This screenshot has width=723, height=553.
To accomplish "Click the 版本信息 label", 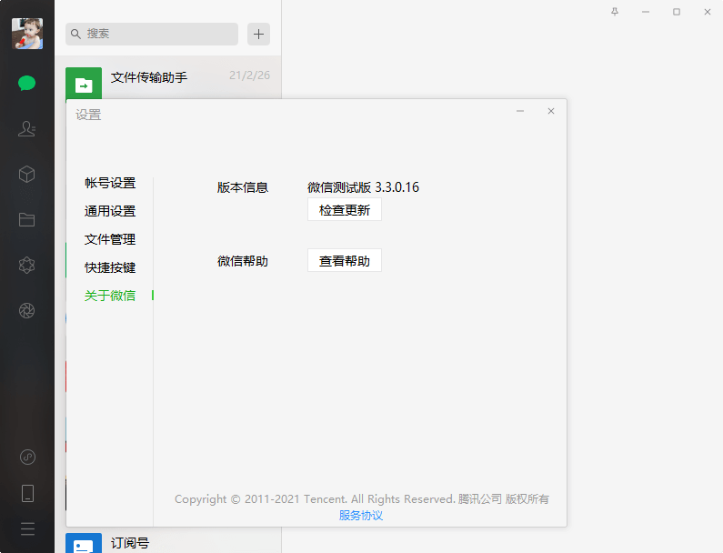I will pyautogui.click(x=243, y=187).
